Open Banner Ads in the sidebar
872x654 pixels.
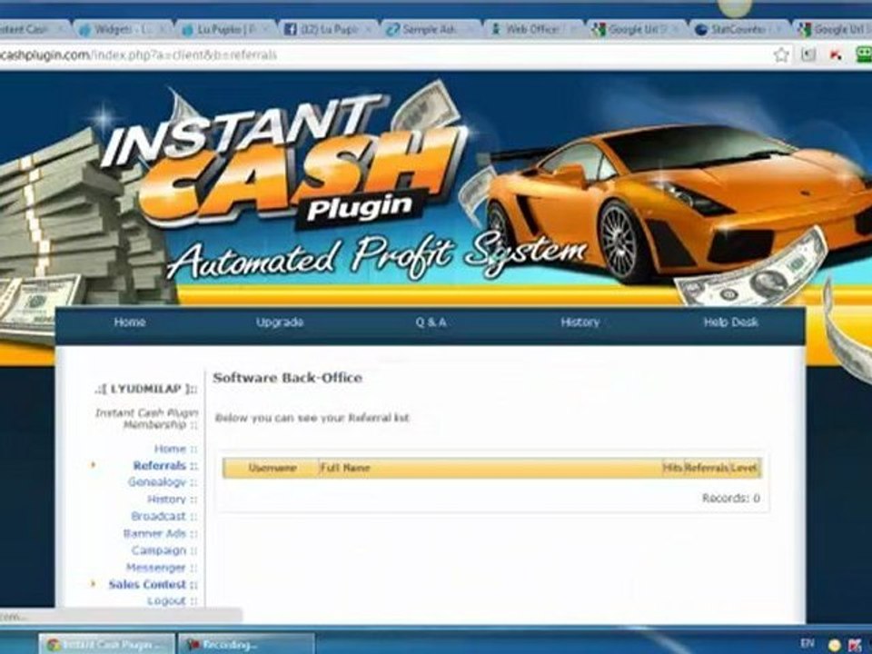(154, 533)
